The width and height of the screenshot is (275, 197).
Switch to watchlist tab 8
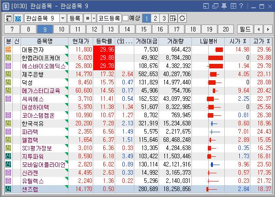click(x=28, y=29)
